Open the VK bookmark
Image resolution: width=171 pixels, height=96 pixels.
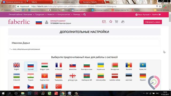(x=24, y=10)
